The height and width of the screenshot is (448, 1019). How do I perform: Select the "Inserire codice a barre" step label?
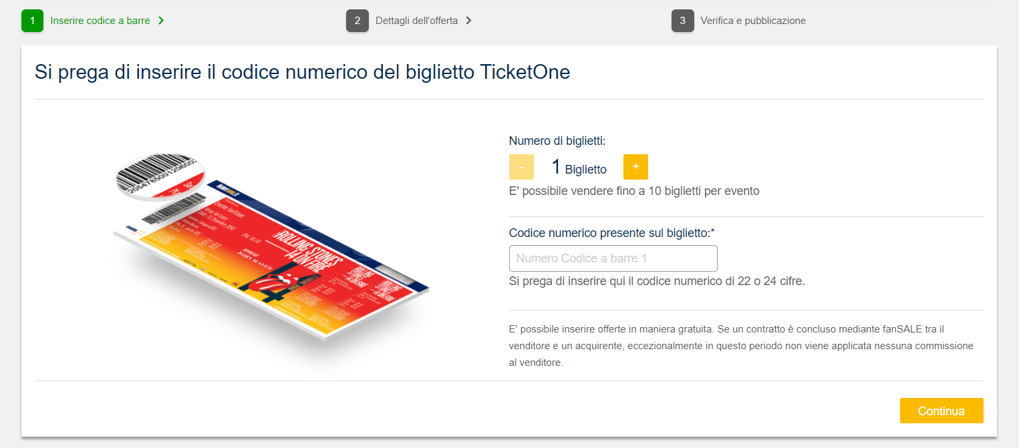coord(100,21)
